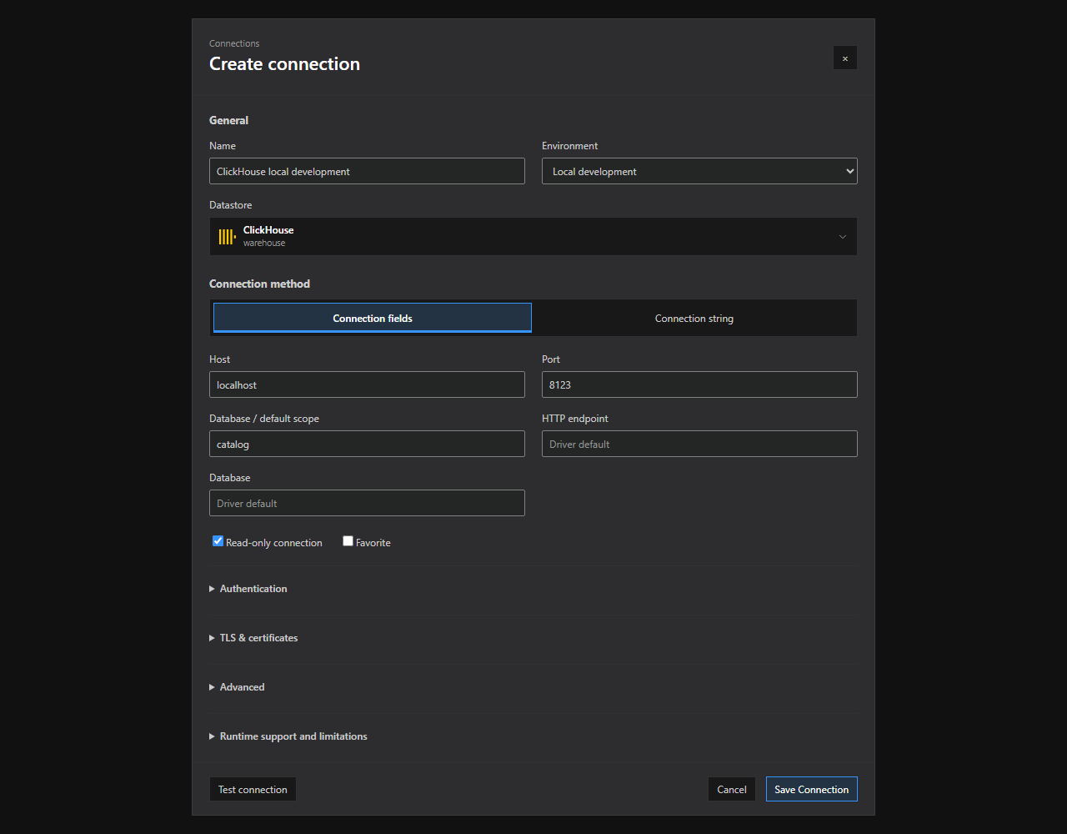Focus the Host input field

[367, 384]
